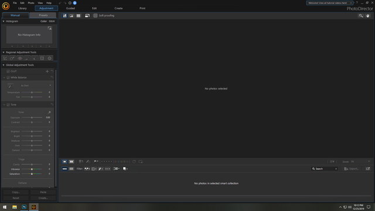The width and height of the screenshot is (375, 211).
Task: Collapse Regional Adjustment Tools section
Action: pyautogui.click(x=4, y=52)
